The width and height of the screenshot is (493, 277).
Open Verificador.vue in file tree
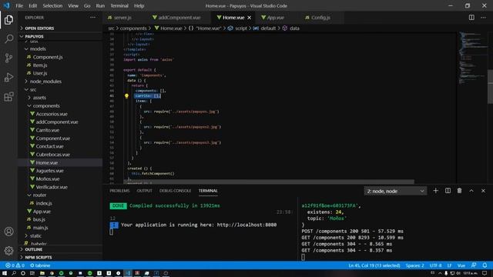[52, 187]
